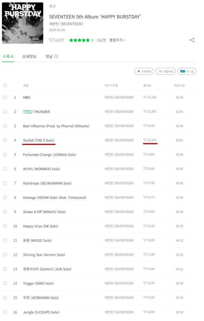Click the info icon next to 댓글
The height and width of the screenshot is (321, 204).
click(56, 57)
